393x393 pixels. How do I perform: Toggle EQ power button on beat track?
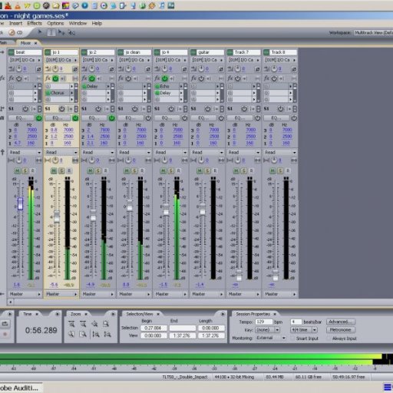38,118
